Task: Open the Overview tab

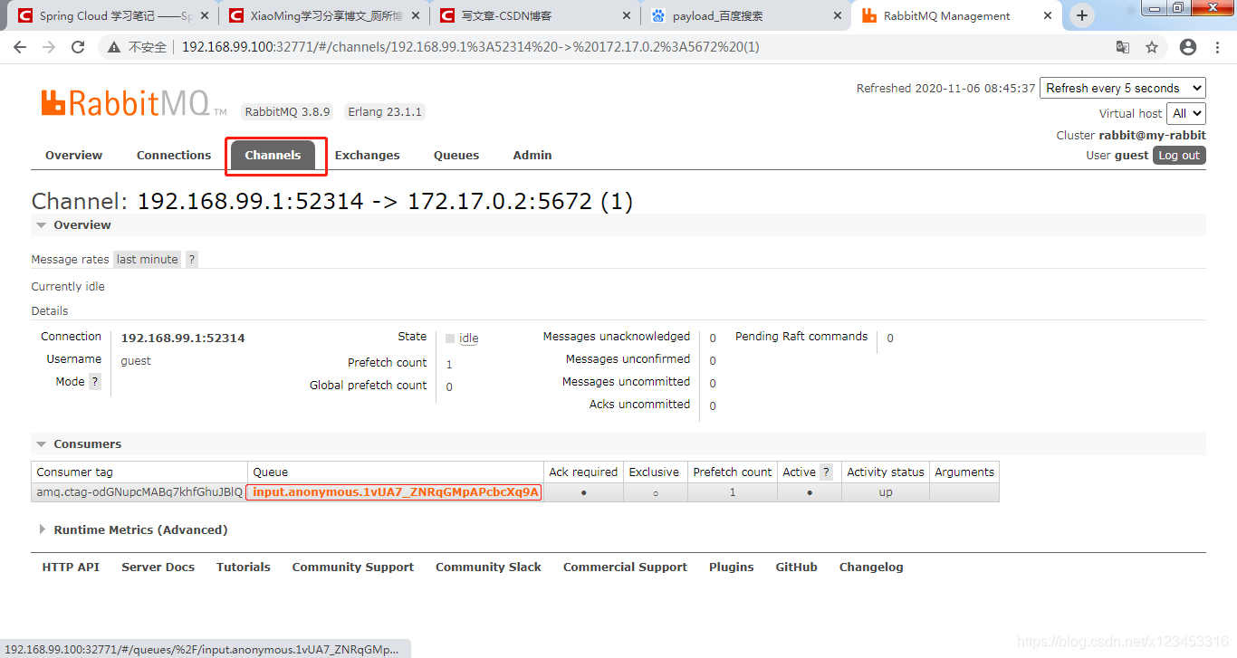Action: pyautogui.click(x=74, y=155)
